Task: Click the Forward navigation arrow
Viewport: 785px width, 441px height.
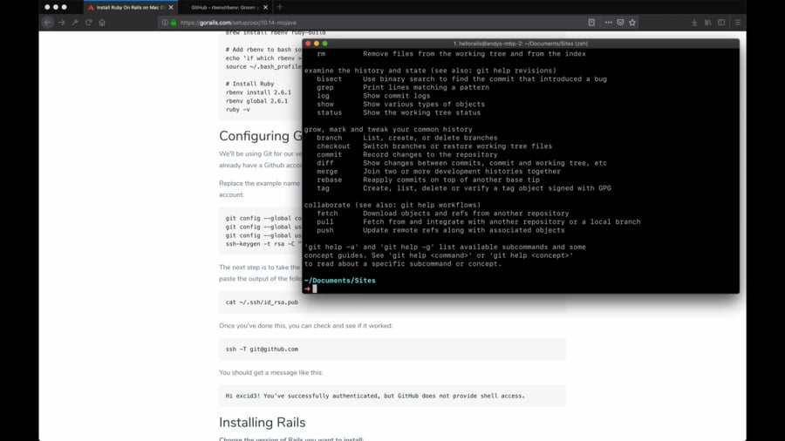Action: click(62, 23)
